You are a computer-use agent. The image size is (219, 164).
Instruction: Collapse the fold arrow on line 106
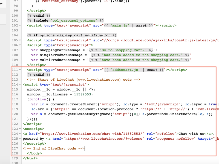[x=20, y=45]
